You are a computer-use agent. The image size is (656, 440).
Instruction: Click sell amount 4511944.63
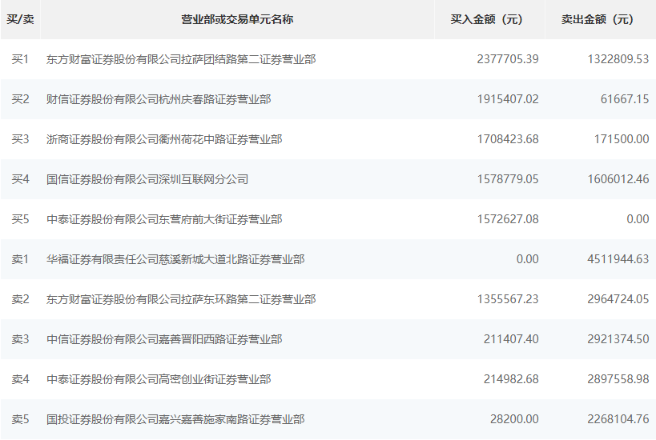coord(618,259)
